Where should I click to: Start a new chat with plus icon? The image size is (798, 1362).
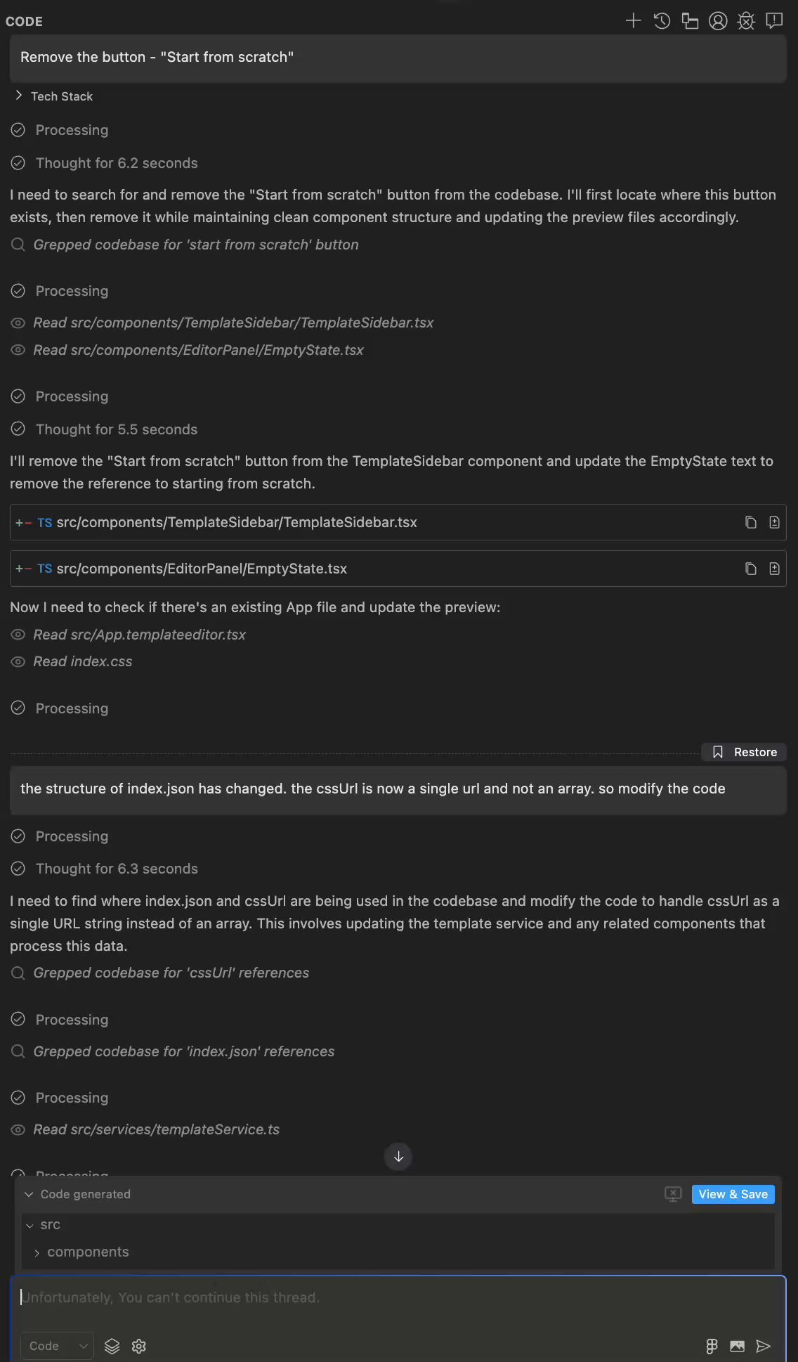tap(633, 21)
